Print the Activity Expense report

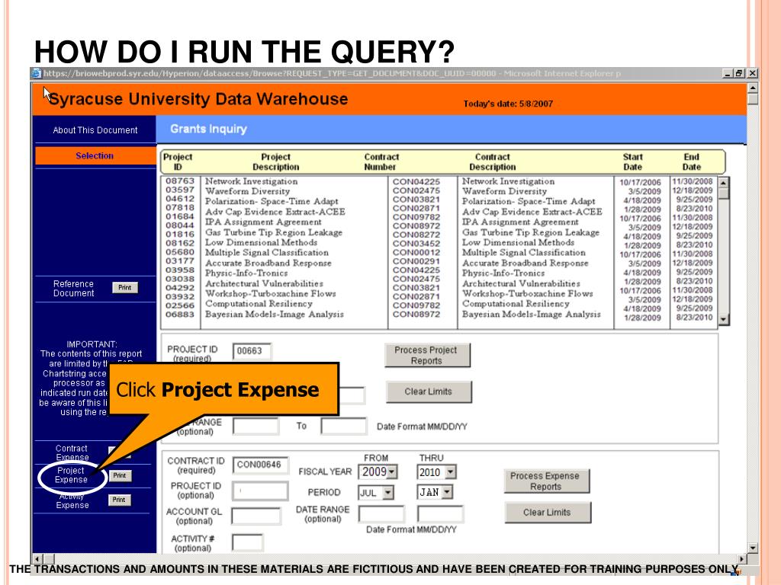click(119, 500)
